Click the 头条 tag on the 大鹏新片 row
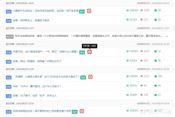 [x=9, y=11]
